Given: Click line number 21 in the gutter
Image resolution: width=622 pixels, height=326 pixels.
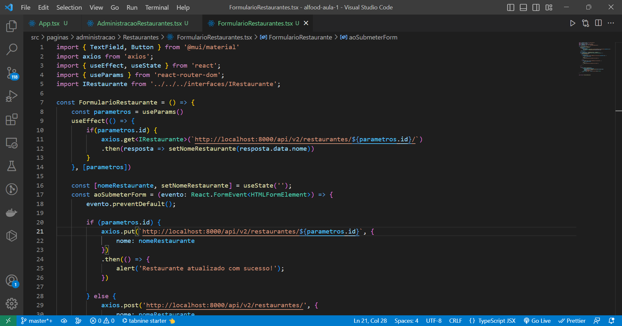Looking at the screenshot, I should tap(40, 231).
